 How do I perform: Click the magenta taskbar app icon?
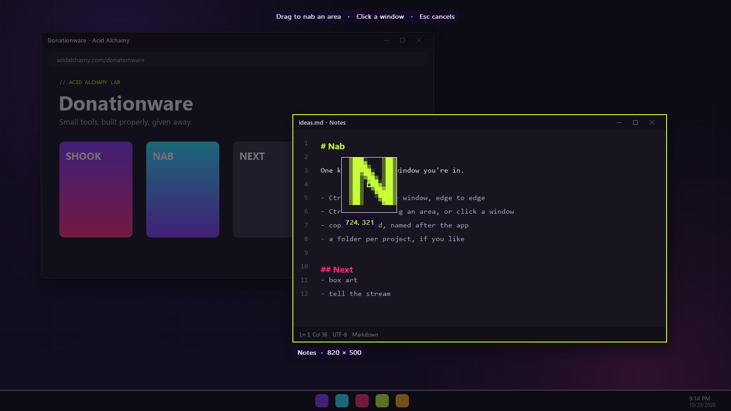point(362,400)
